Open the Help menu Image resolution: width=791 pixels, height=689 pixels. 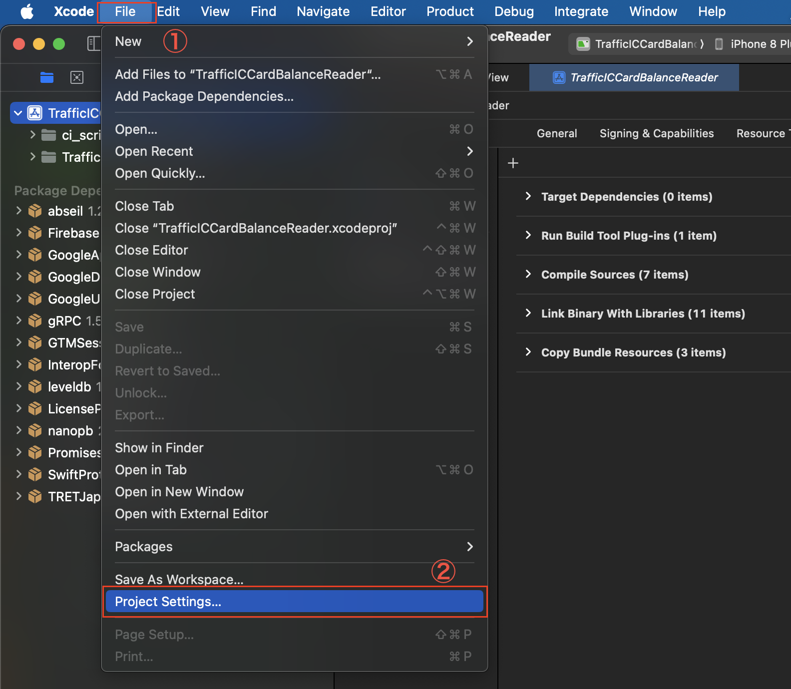(712, 11)
